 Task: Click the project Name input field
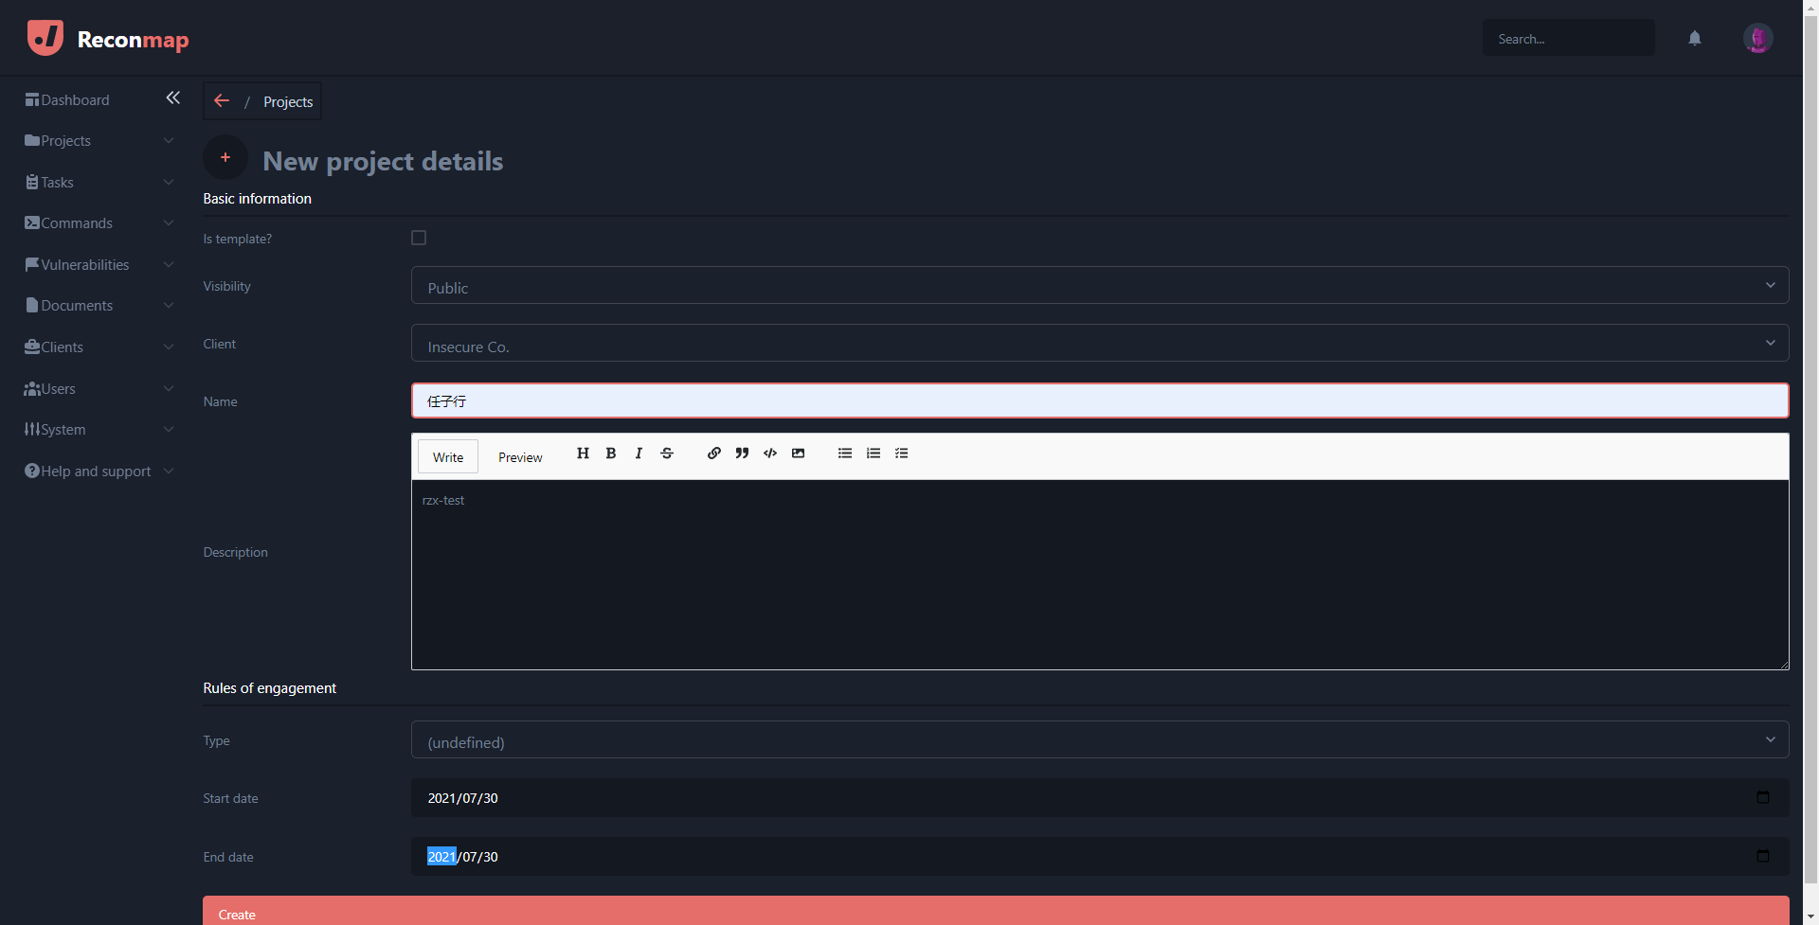click(1099, 401)
